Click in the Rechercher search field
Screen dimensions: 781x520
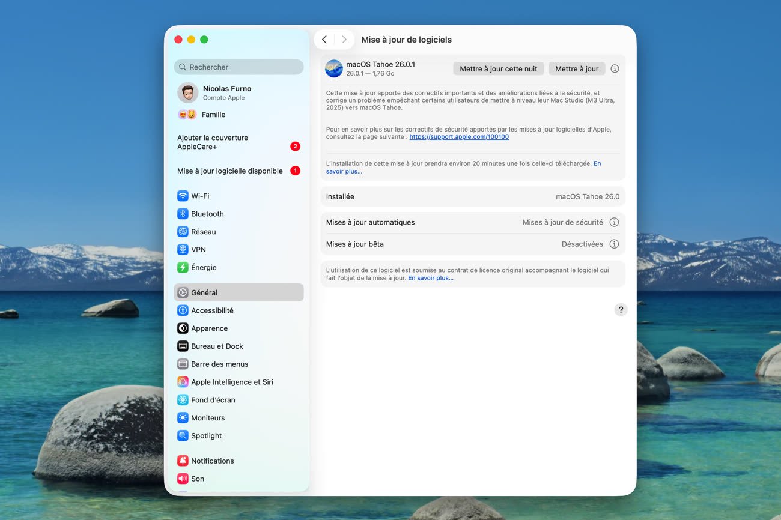[239, 67]
